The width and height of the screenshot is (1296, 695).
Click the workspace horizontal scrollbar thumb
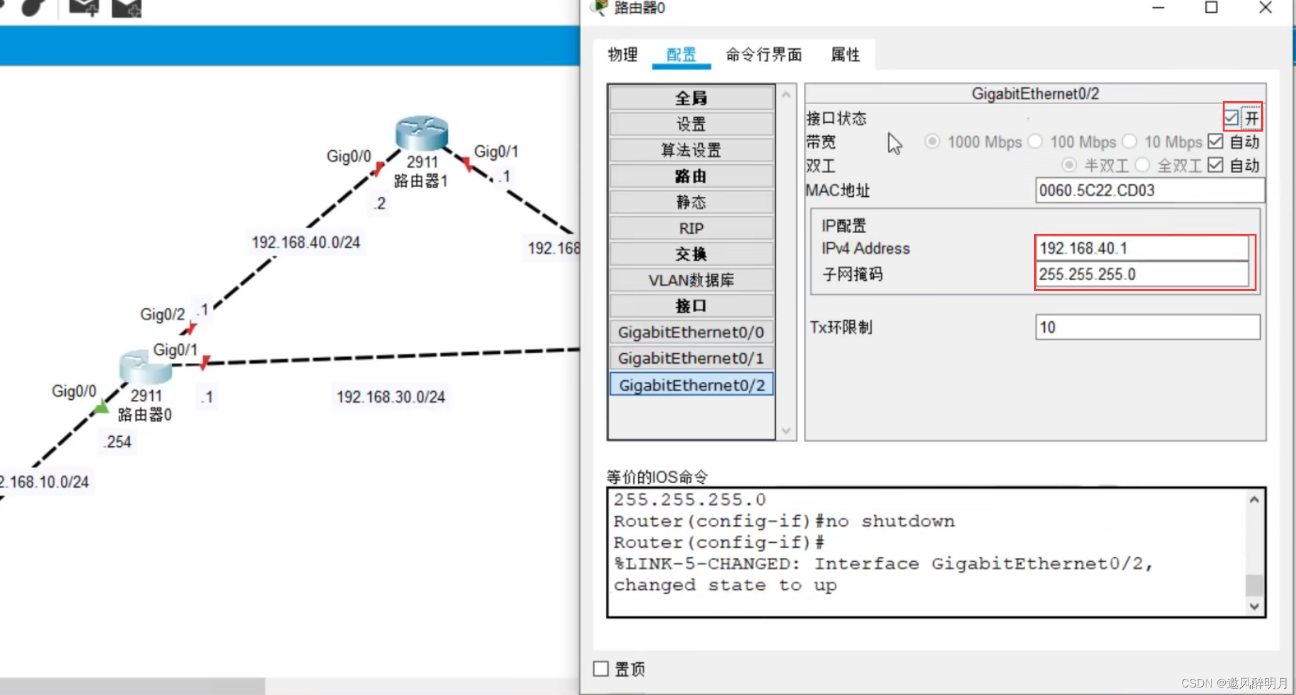tap(132, 686)
